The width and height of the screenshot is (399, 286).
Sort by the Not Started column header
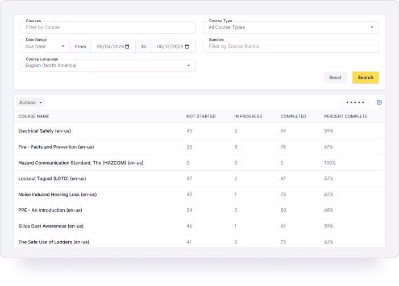201,116
